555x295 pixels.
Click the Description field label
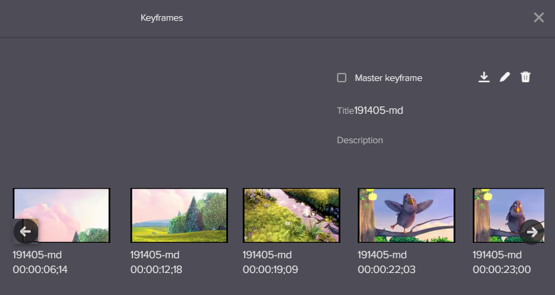coord(360,140)
